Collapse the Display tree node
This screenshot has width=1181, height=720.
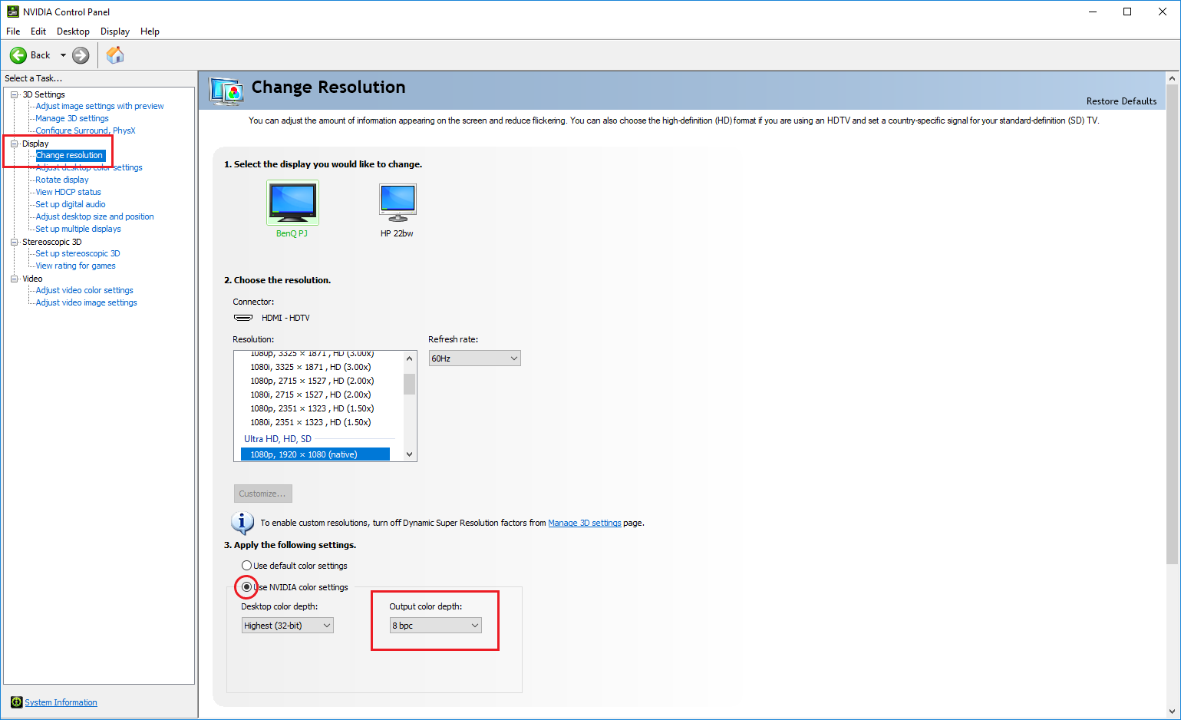14,144
